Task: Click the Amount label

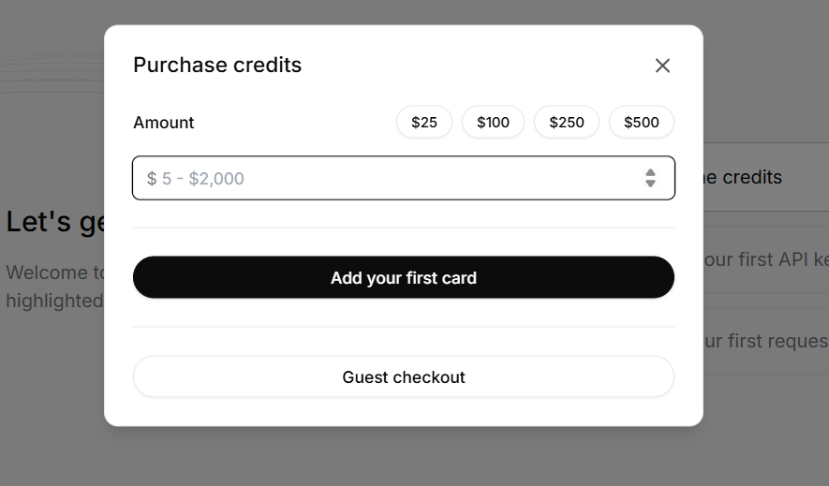Action: coord(164,123)
